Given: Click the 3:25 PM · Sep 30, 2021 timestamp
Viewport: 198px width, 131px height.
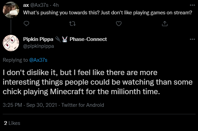Looking at the screenshot, I should (x=30, y=105).
